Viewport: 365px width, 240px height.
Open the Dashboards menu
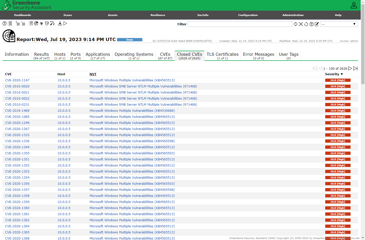click(23, 15)
